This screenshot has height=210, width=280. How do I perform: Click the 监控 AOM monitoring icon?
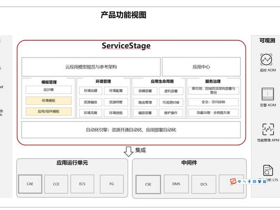(266, 59)
